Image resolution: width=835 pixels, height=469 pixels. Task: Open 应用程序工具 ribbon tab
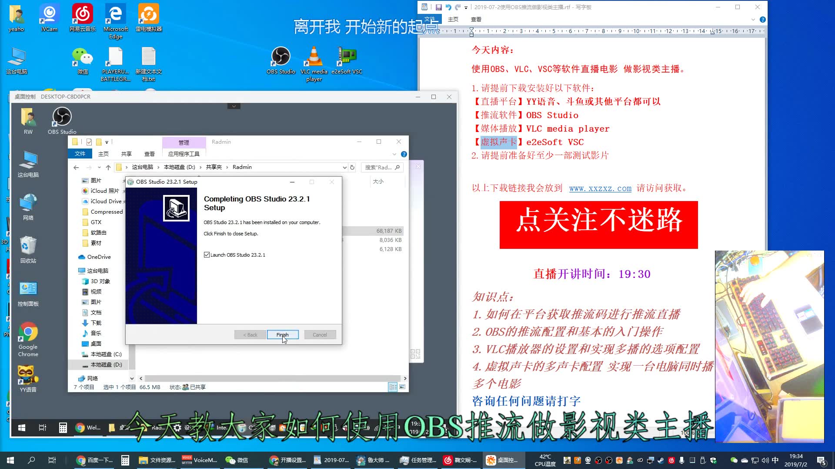tap(184, 154)
